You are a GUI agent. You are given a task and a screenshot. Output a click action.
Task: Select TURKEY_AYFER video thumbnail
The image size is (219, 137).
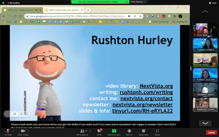click(205, 45)
